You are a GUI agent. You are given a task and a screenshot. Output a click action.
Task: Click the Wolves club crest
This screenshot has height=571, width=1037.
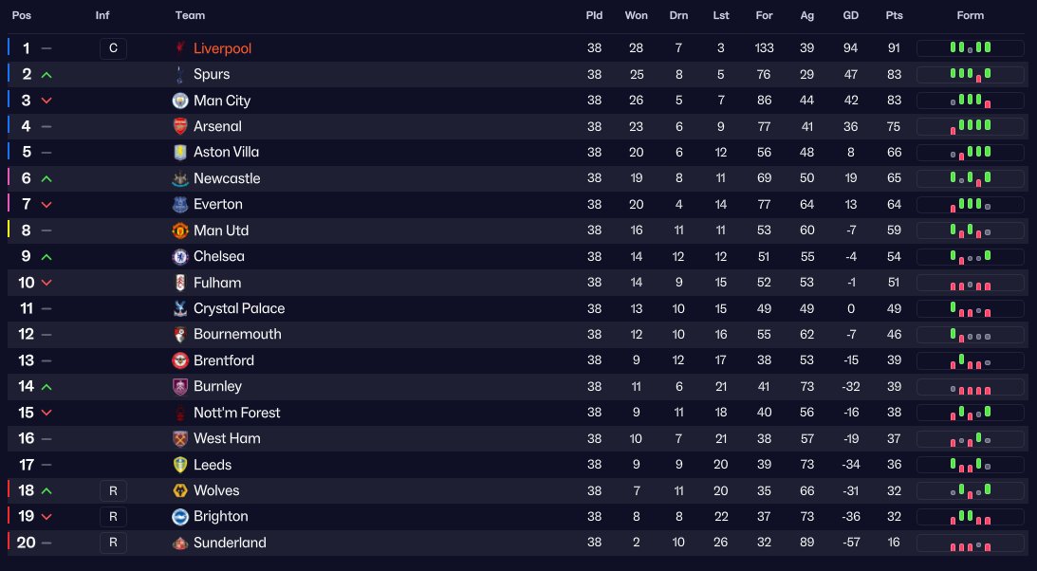(x=180, y=490)
